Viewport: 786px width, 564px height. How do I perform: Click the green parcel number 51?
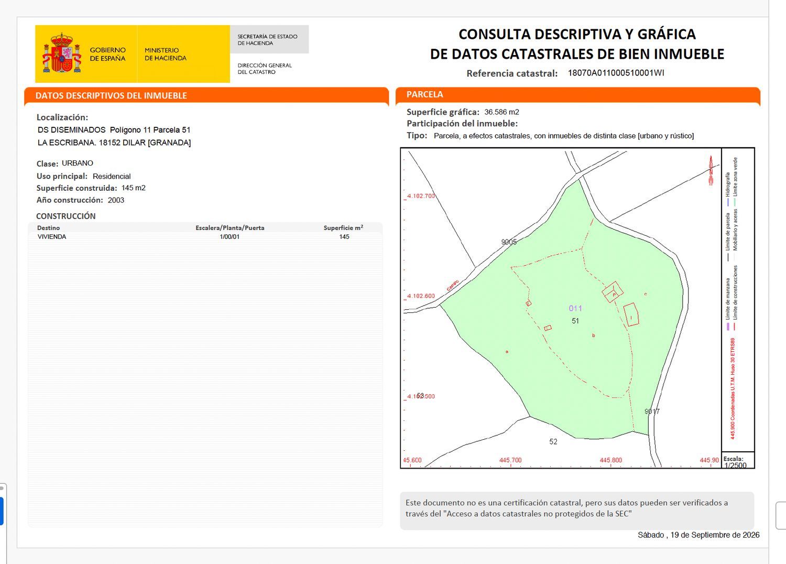575,321
